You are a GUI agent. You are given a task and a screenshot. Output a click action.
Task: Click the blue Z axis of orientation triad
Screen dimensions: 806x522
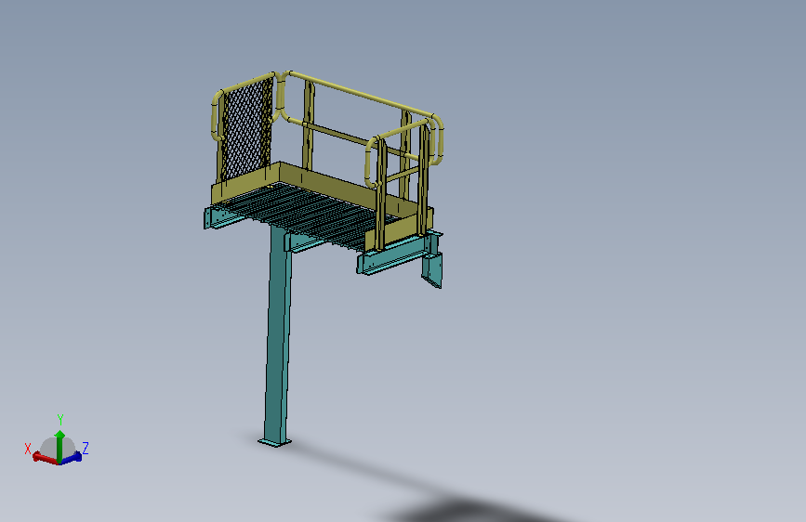coord(72,457)
